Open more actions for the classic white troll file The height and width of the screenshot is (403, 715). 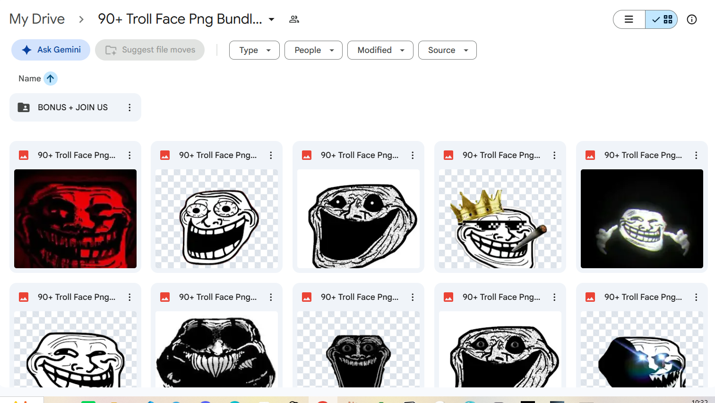coord(129,297)
